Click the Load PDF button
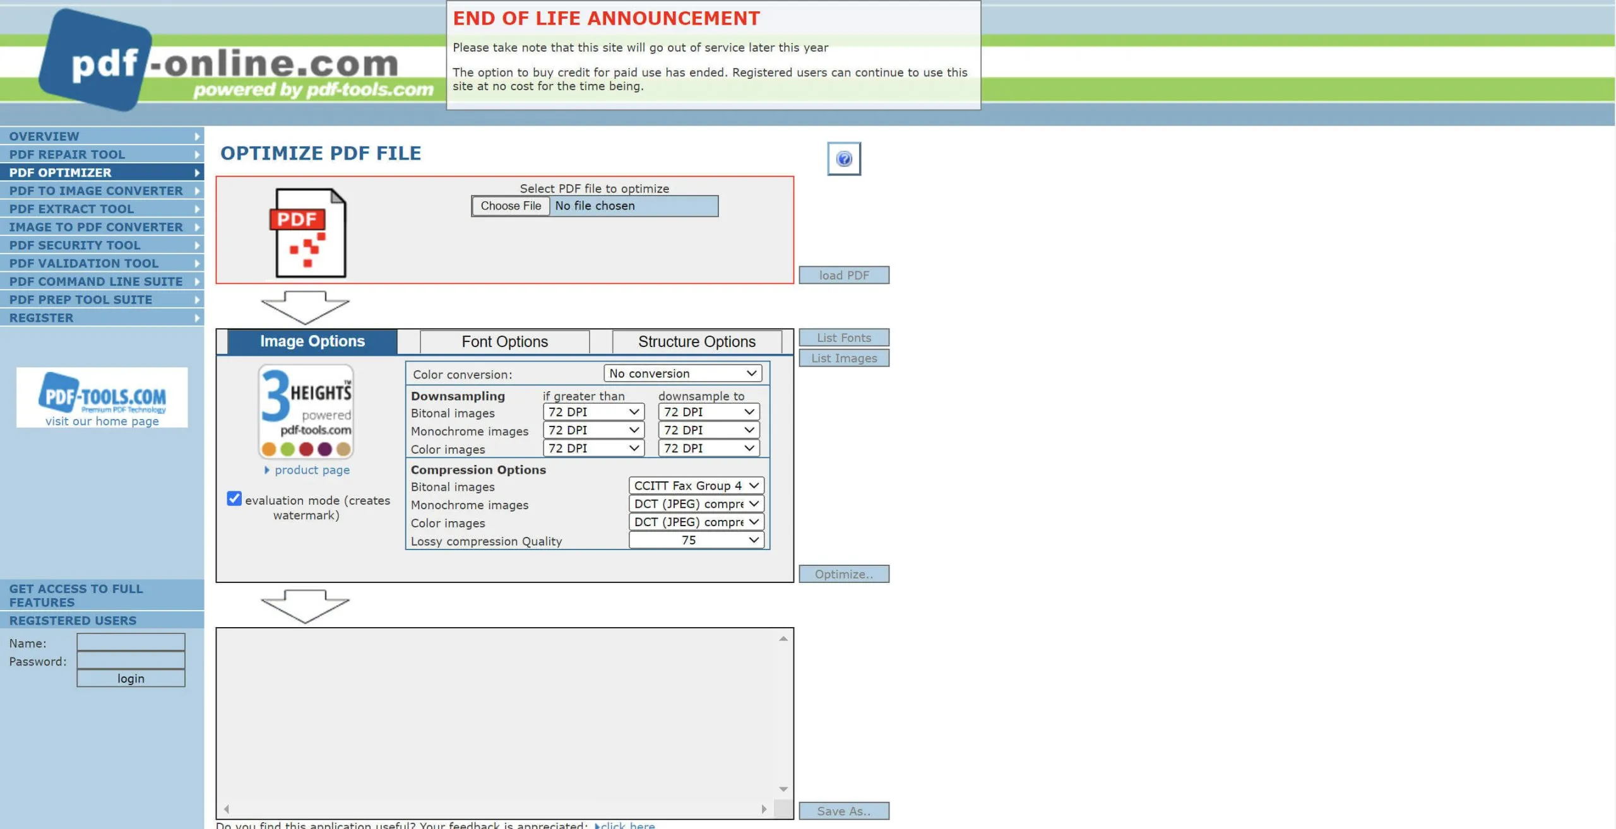This screenshot has width=1616, height=829. pos(843,275)
